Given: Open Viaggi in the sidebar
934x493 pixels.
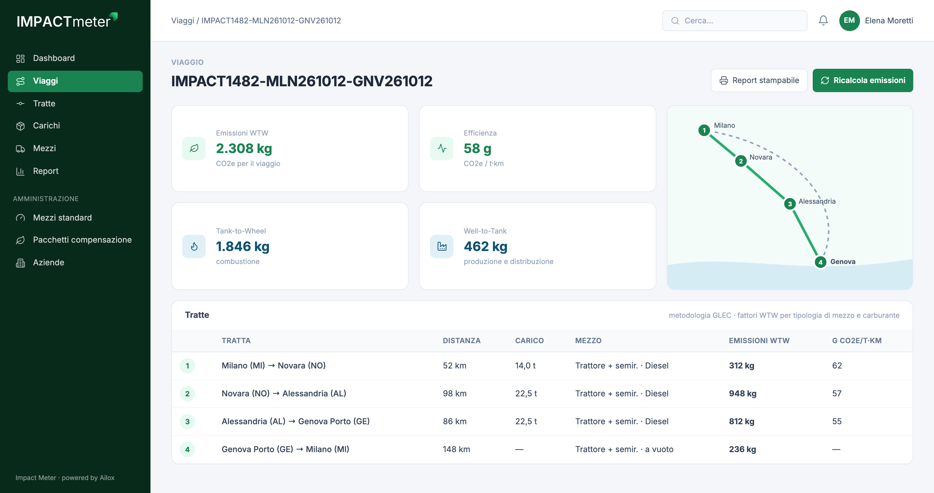Looking at the screenshot, I should click(75, 81).
